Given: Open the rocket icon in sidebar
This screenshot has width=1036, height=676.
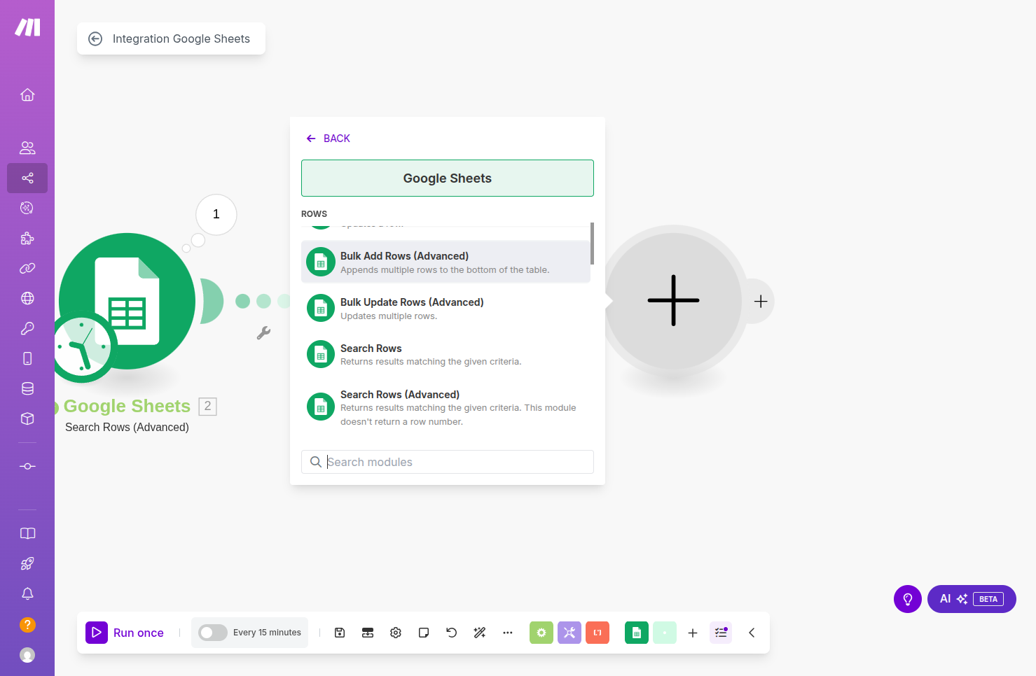Looking at the screenshot, I should (27, 563).
